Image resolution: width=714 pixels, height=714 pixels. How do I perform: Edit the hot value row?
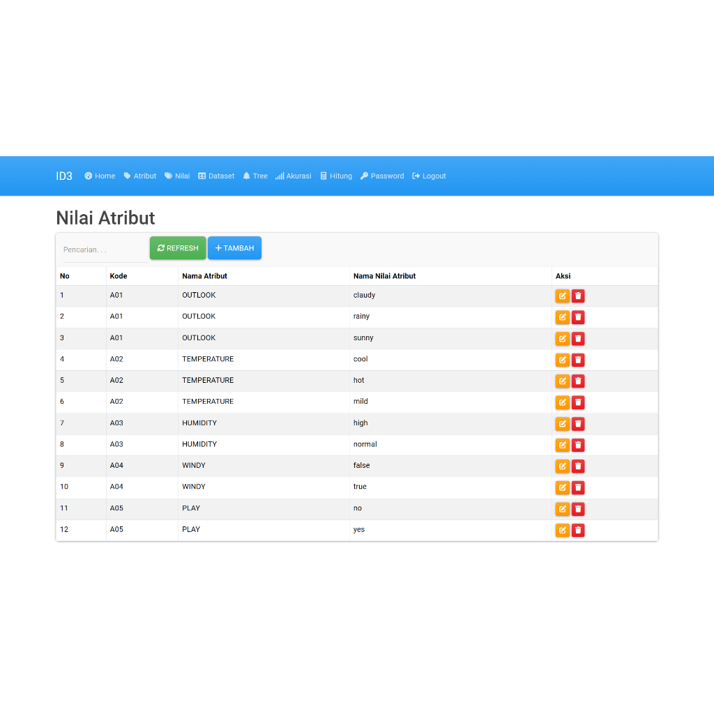[563, 381]
